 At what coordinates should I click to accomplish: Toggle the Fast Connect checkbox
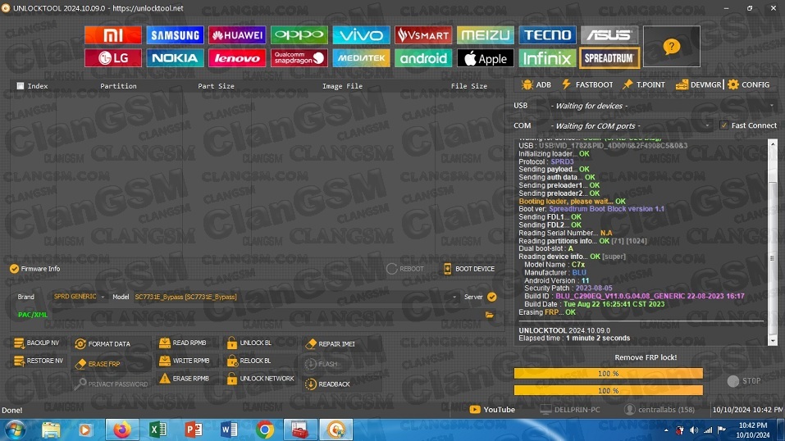[x=724, y=125]
